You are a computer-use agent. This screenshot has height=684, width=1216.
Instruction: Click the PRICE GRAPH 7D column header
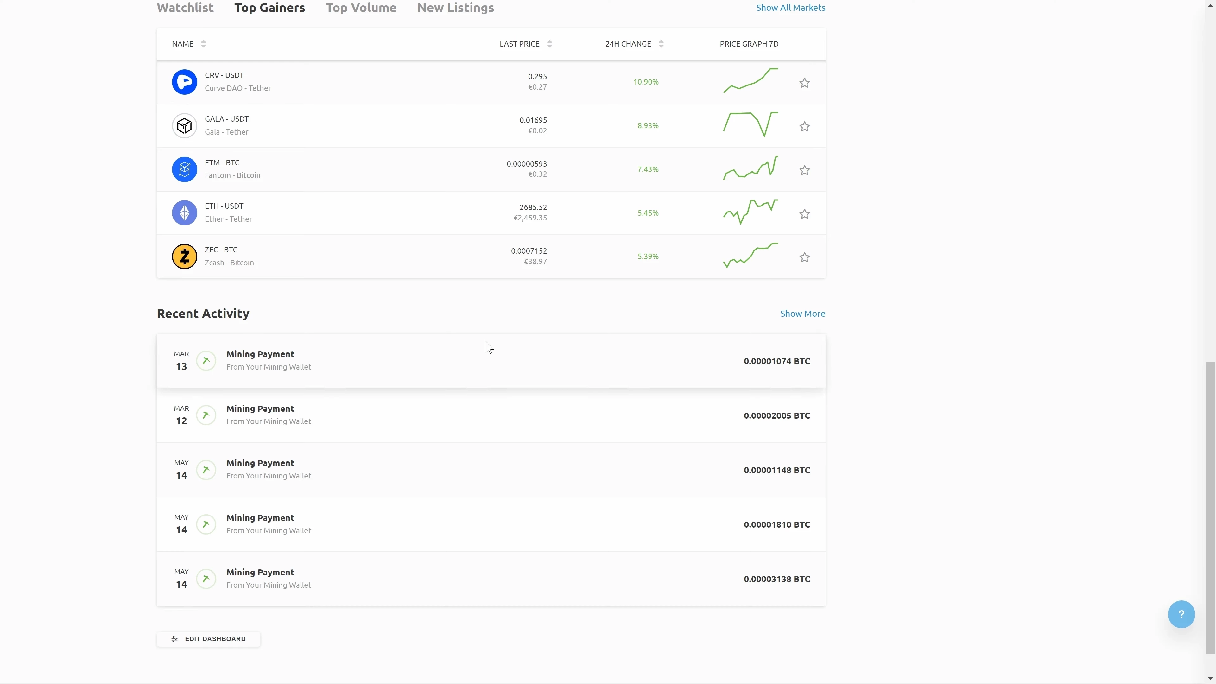point(749,44)
